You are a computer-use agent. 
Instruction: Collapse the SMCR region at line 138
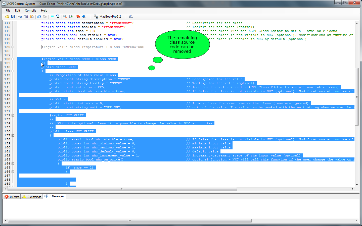(13, 59)
